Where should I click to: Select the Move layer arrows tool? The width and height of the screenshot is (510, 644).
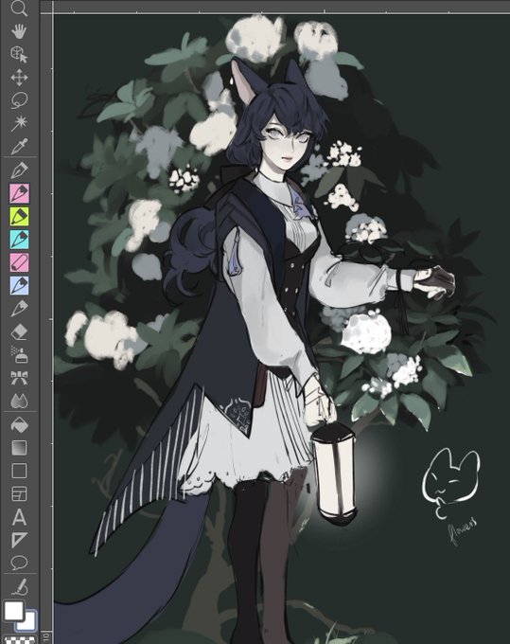[x=19, y=78]
